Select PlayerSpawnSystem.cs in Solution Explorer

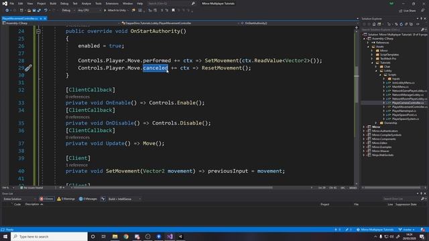pyautogui.click(x=406, y=119)
